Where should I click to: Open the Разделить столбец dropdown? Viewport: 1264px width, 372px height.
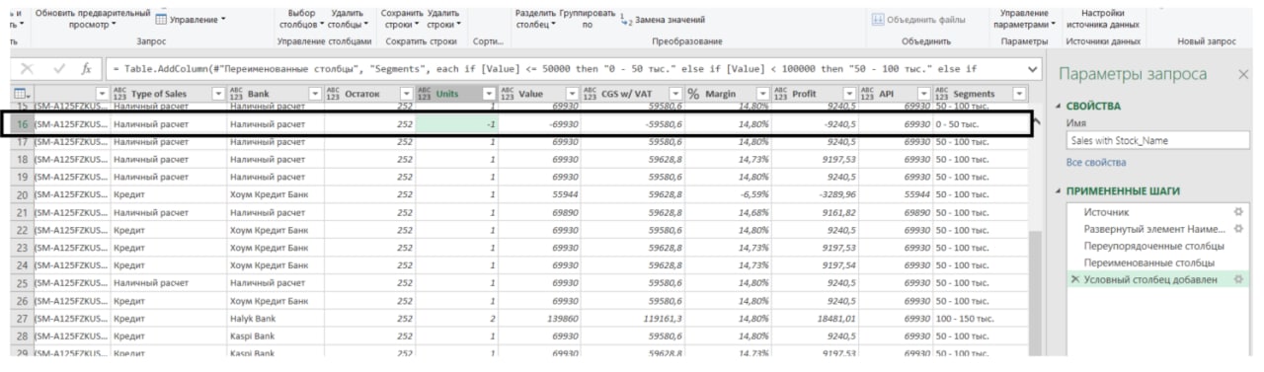tap(535, 19)
